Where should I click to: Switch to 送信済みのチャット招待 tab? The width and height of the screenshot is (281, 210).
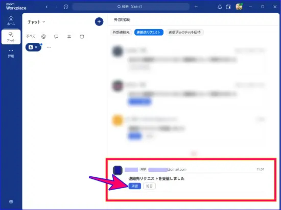click(x=184, y=32)
